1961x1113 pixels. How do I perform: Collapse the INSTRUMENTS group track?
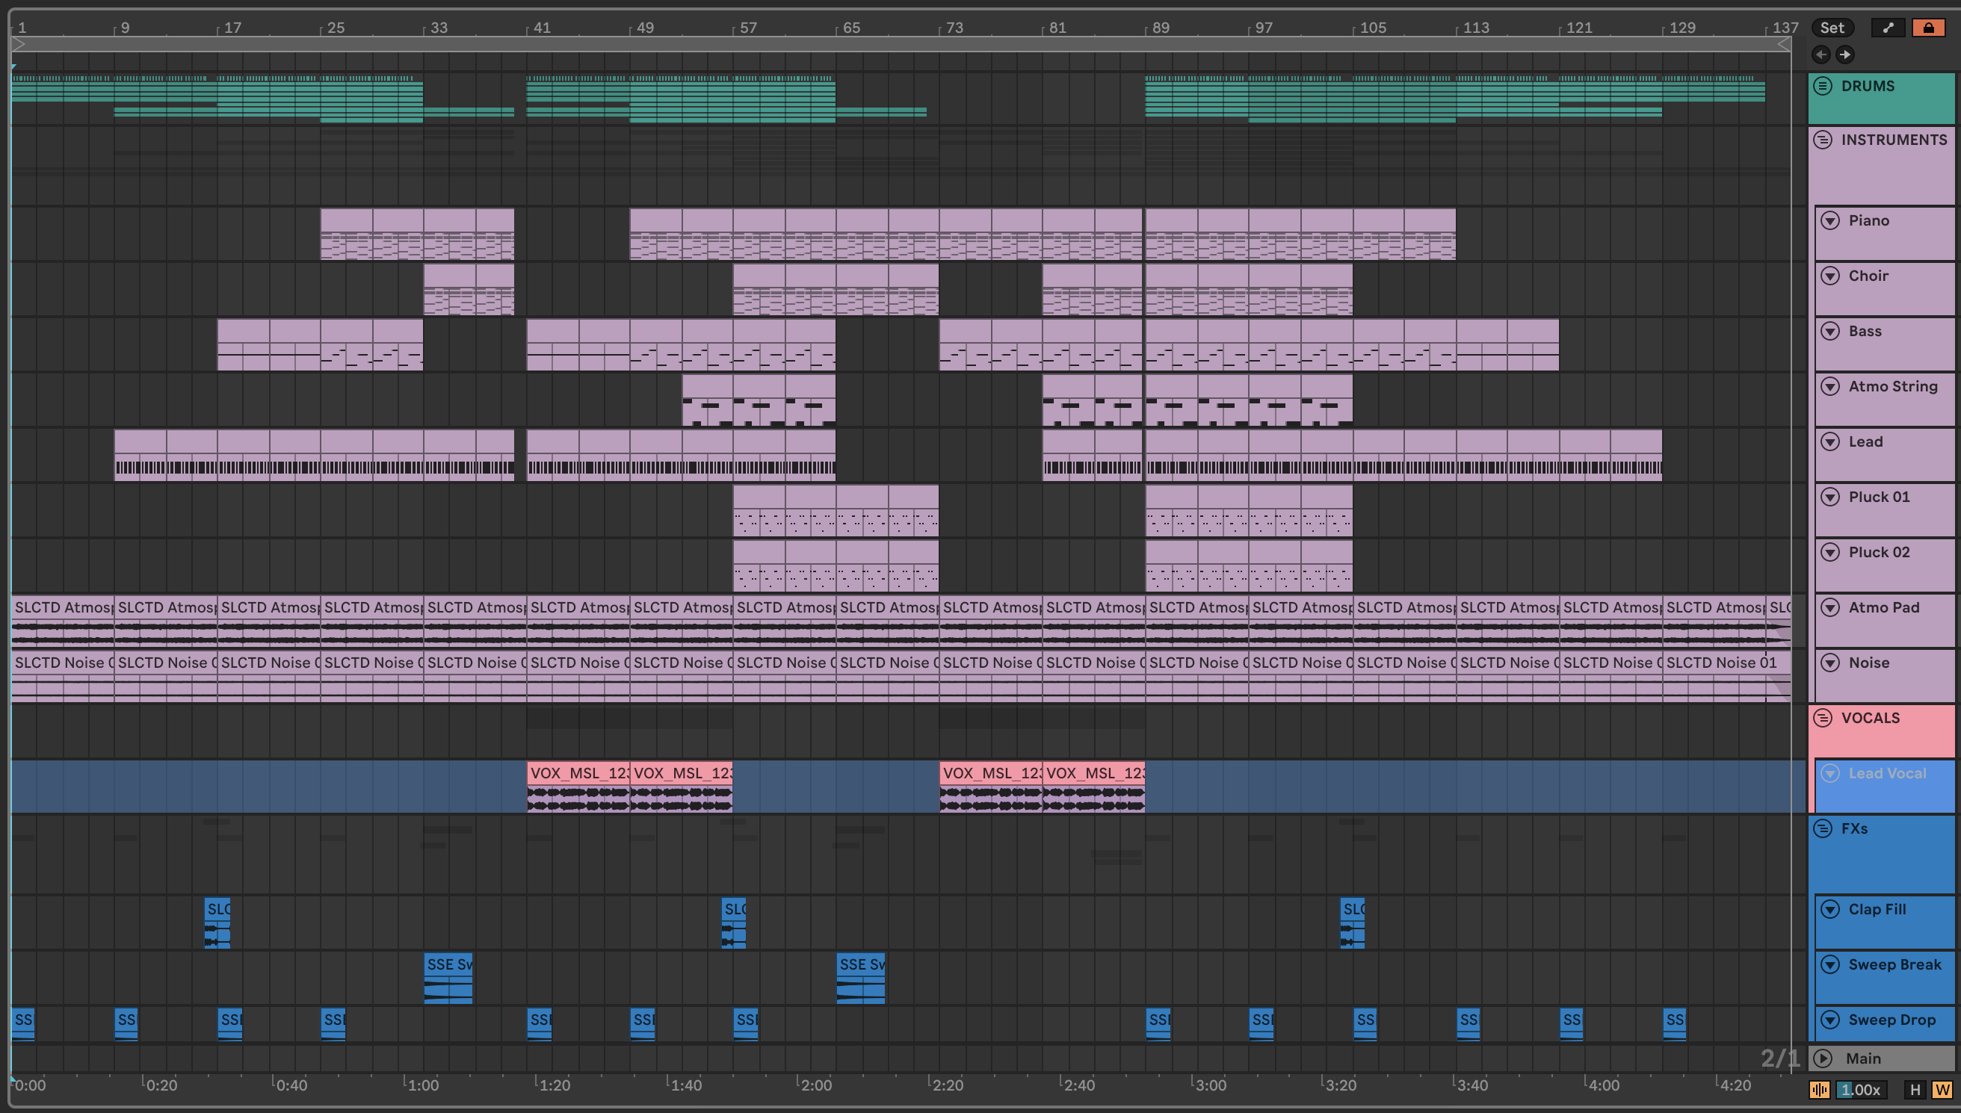(1823, 140)
